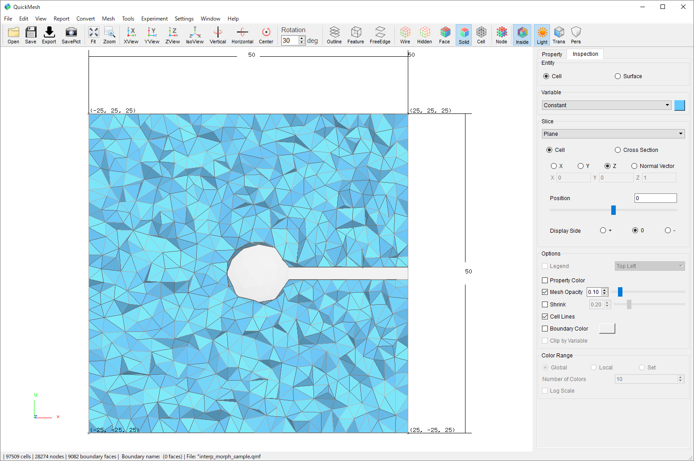The height and width of the screenshot is (461, 694).
Task: Click the Center view button
Action: pos(266,34)
